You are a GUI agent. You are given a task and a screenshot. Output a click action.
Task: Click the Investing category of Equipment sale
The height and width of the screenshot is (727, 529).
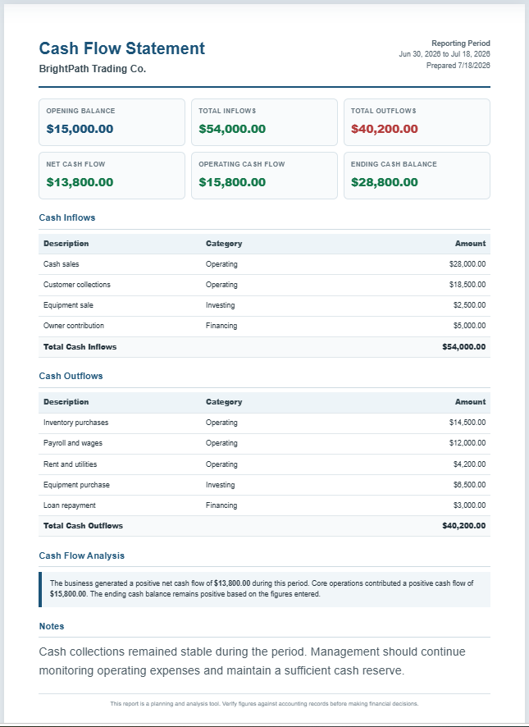point(221,305)
